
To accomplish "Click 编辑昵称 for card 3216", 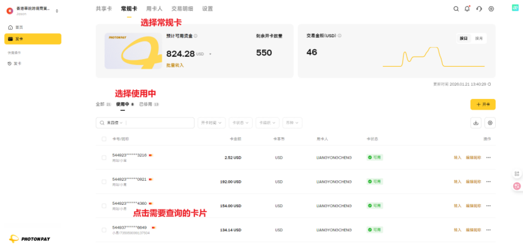I will point(474,158).
